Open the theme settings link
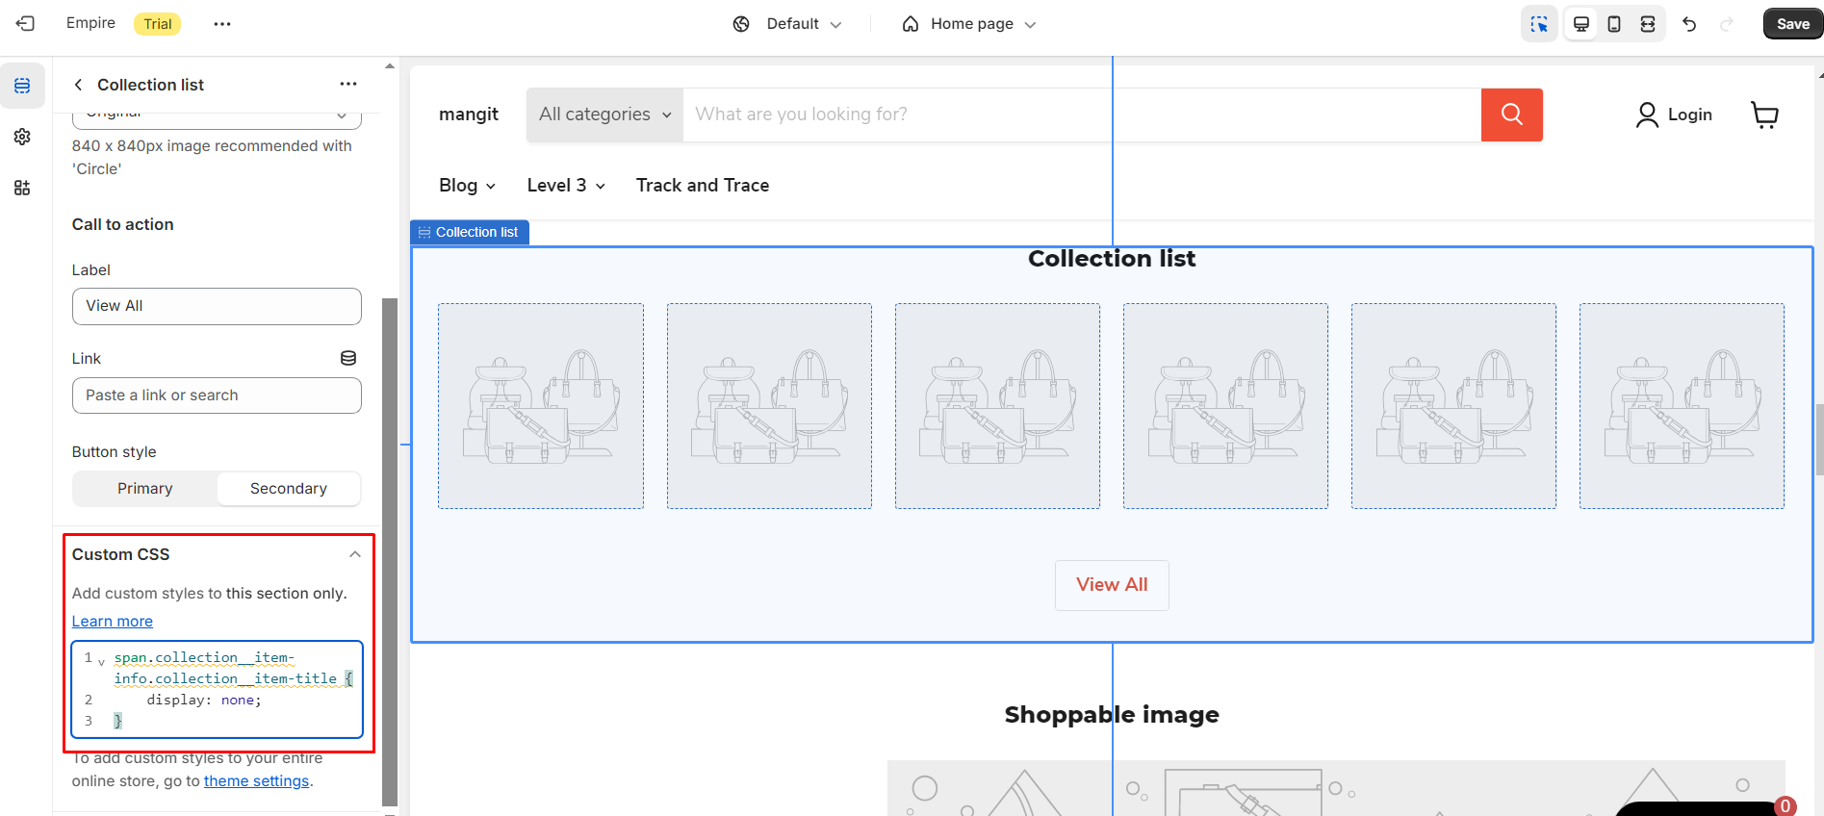 (x=256, y=781)
